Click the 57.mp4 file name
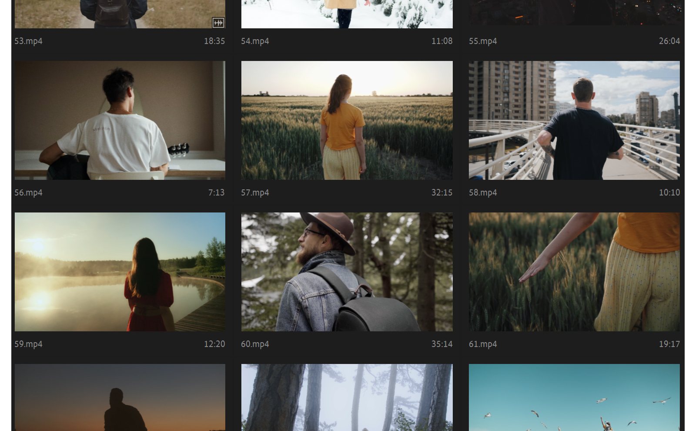The image size is (696, 431). (x=255, y=192)
